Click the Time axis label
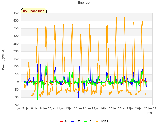Image resolution: width=168 pixels, height=126 pixels. (149, 113)
